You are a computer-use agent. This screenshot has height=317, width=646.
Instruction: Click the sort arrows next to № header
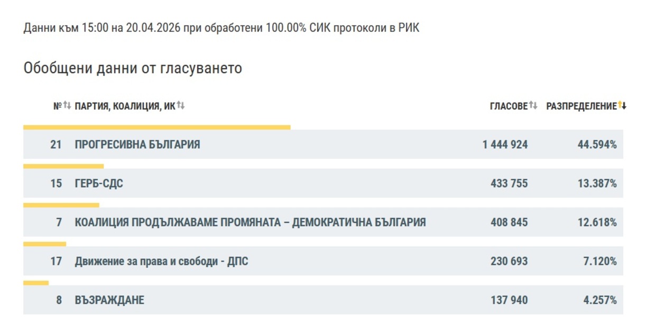click(66, 105)
